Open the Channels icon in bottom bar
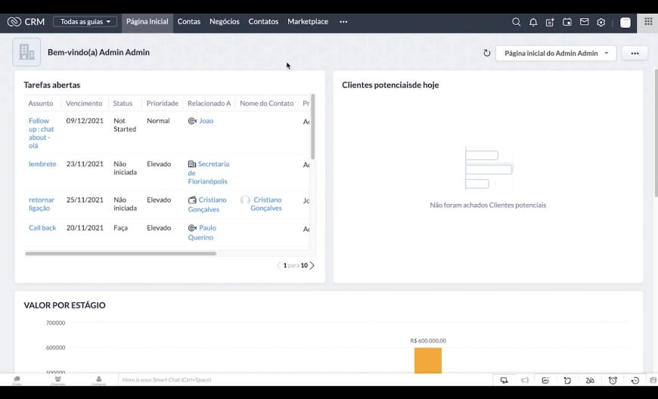The image size is (658, 399). coord(58,379)
